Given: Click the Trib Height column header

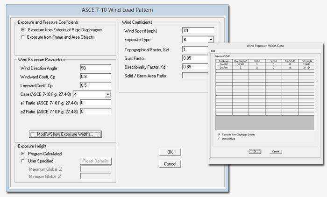Looking at the screenshot, I should click(x=306, y=61).
